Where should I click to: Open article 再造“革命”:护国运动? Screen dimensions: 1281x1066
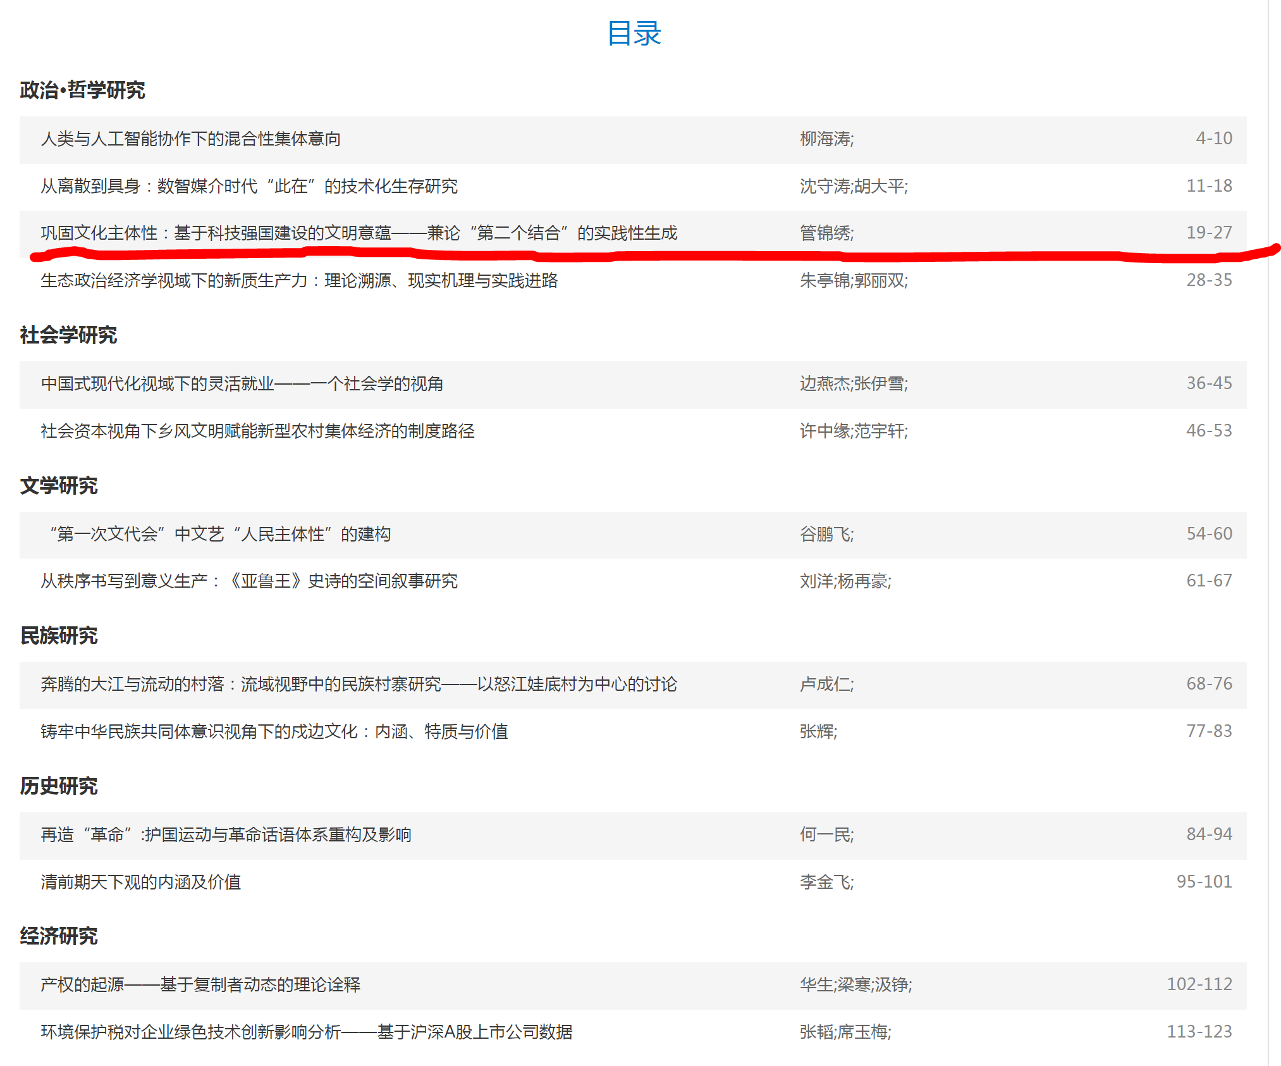(226, 834)
